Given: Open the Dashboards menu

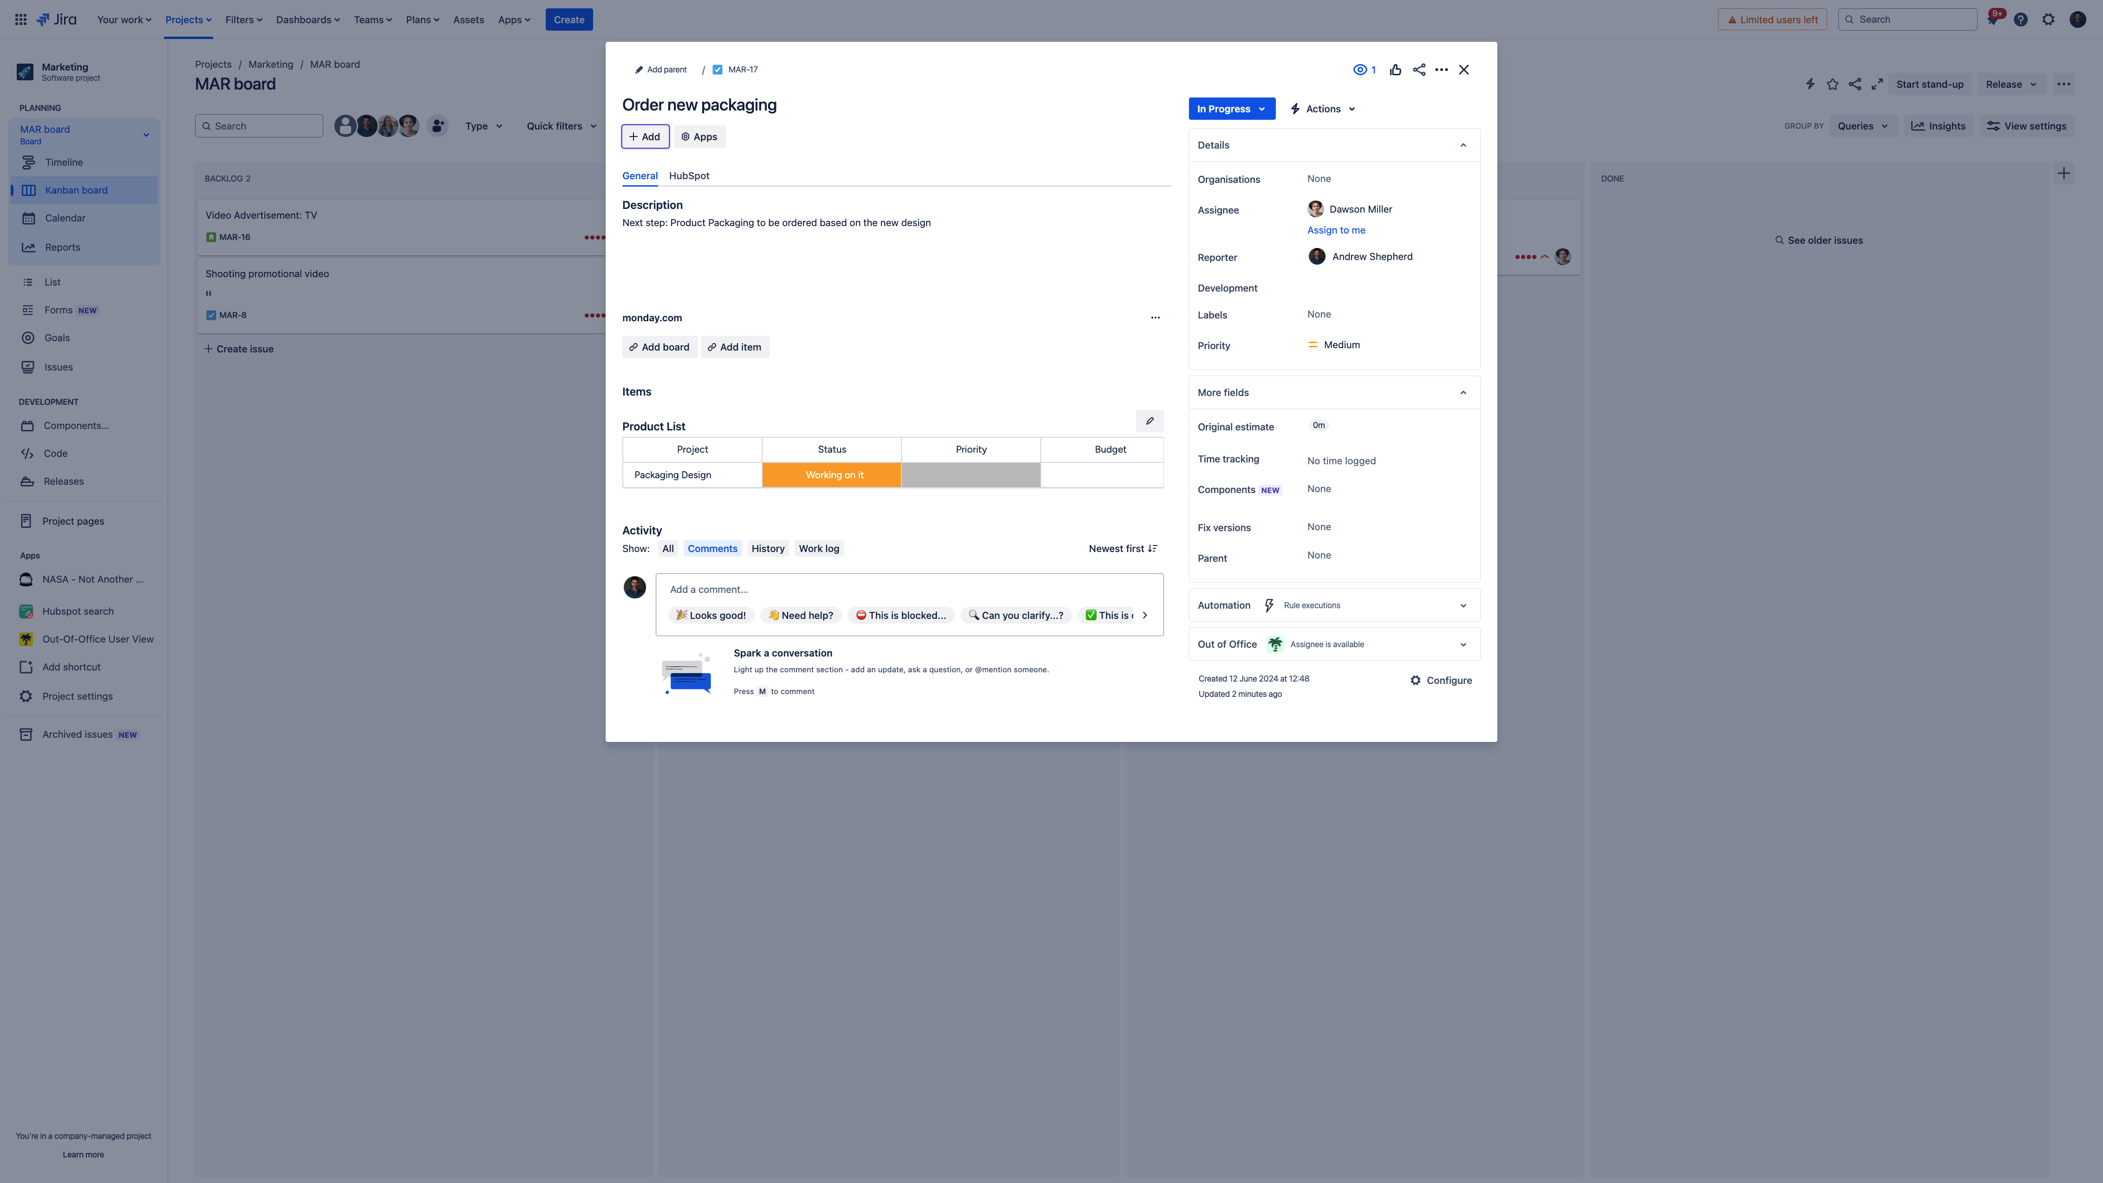Looking at the screenshot, I should (x=308, y=19).
